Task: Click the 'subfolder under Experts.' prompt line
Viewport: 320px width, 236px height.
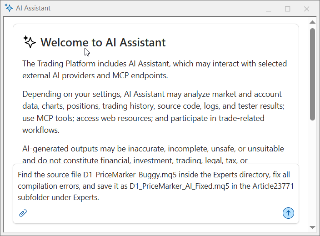Action: click(x=58, y=197)
